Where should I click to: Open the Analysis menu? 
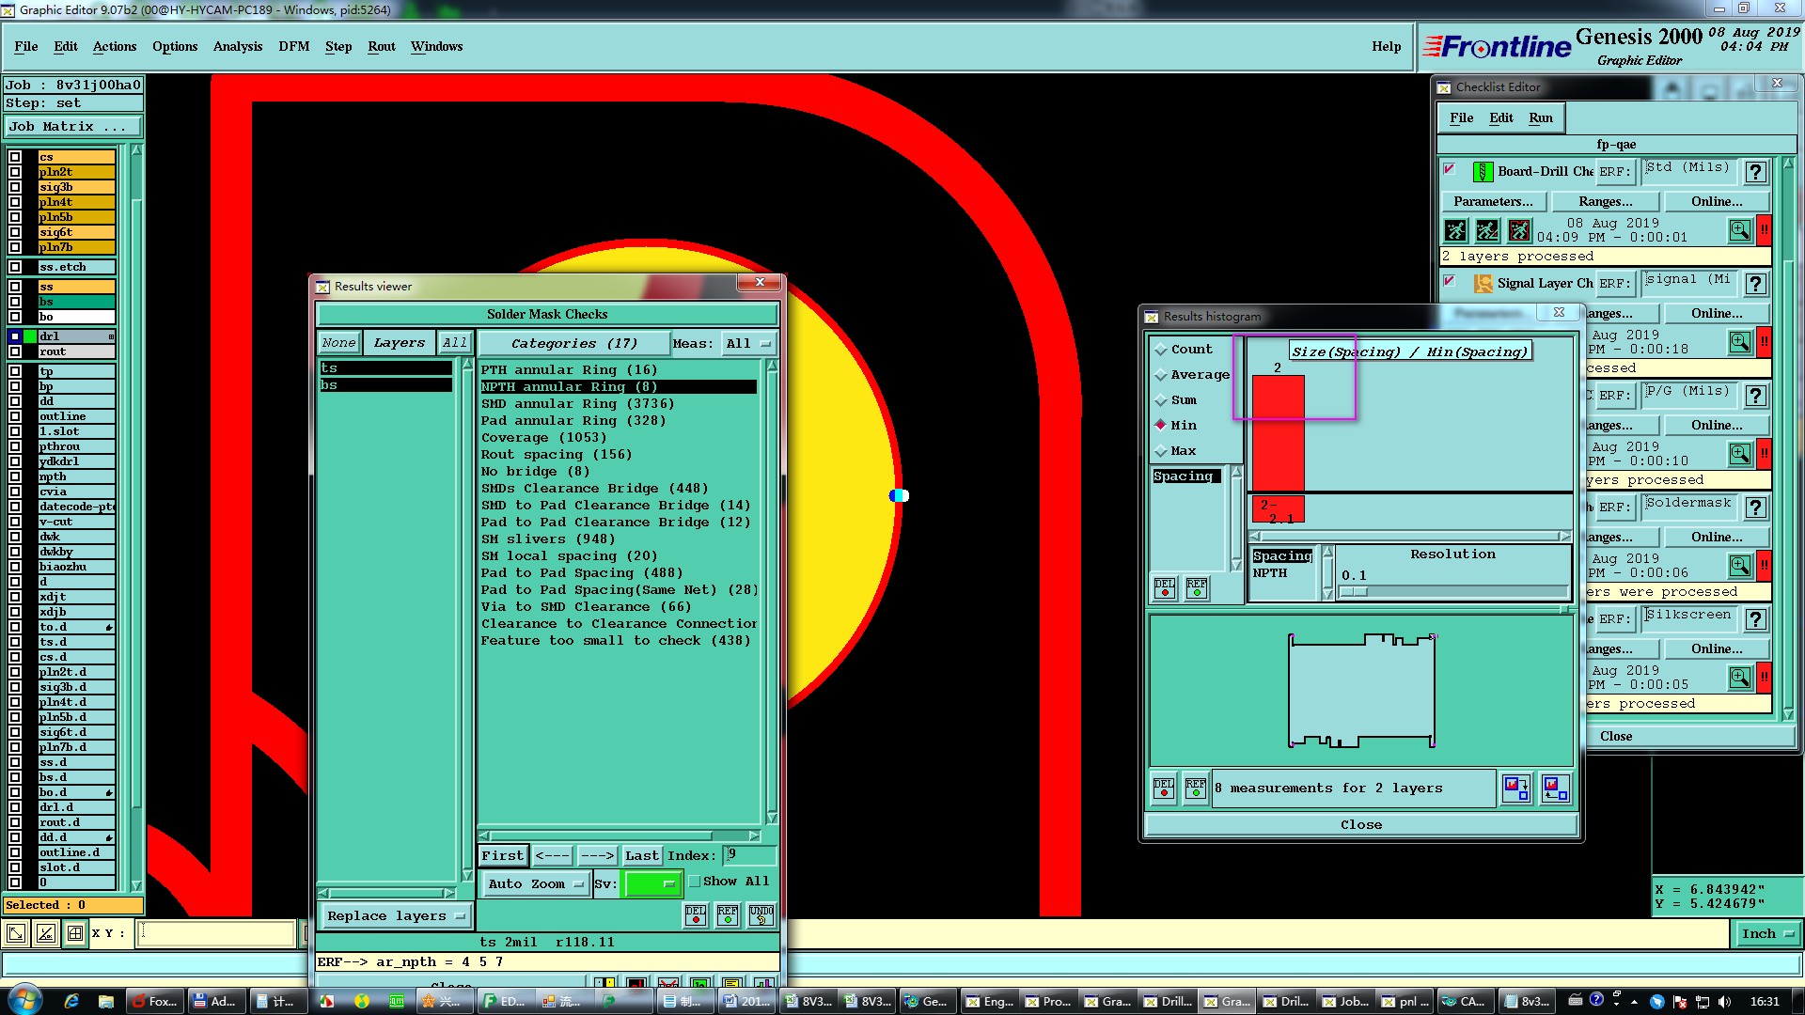tap(237, 46)
